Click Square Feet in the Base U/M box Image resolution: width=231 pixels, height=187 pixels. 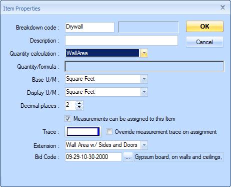[80, 79]
